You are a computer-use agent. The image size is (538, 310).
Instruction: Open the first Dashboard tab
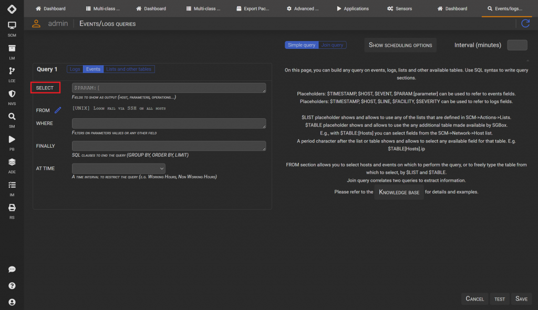coord(50,8)
